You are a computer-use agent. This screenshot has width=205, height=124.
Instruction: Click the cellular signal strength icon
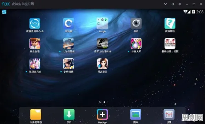coord(189,12)
